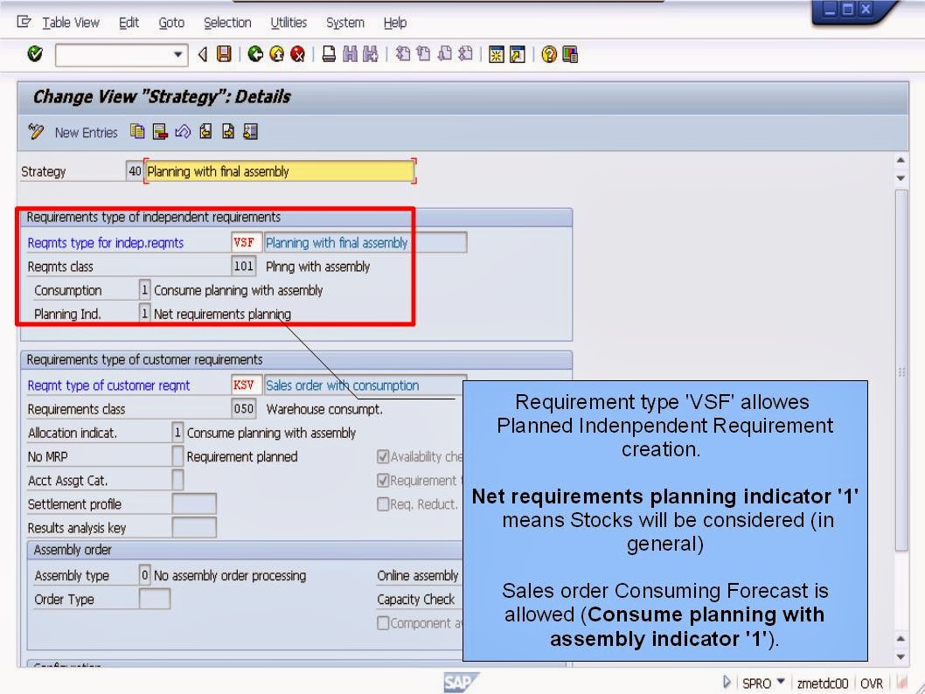Click the Enter (green checkmark) button

(x=35, y=54)
